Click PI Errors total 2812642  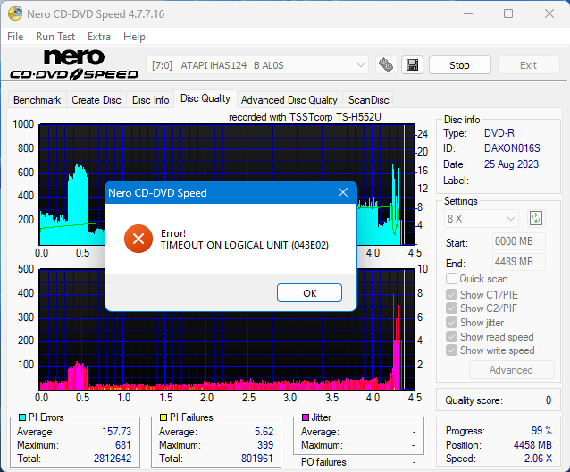(x=113, y=459)
